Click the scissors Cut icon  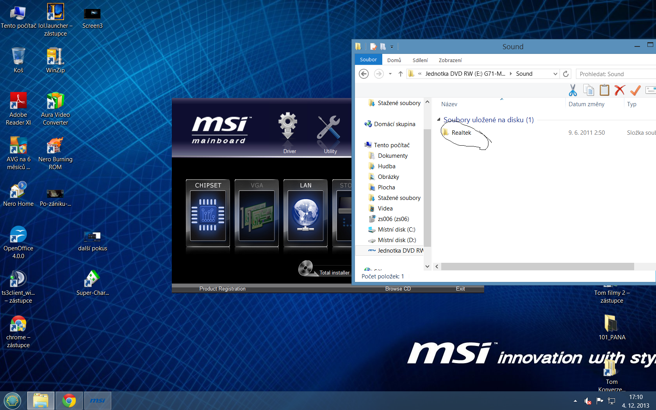573,90
